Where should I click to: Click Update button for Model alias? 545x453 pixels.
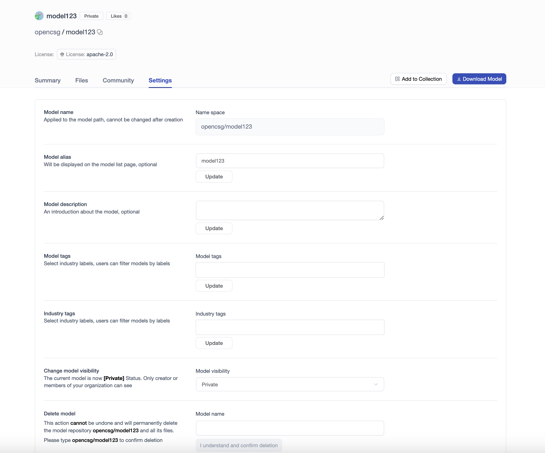pos(214,176)
